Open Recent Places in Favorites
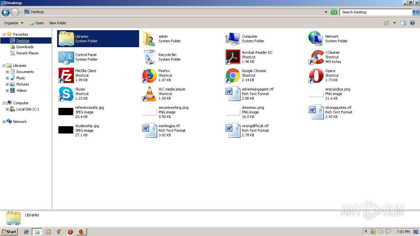This screenshot has width=420, height=236. [27, 53]
